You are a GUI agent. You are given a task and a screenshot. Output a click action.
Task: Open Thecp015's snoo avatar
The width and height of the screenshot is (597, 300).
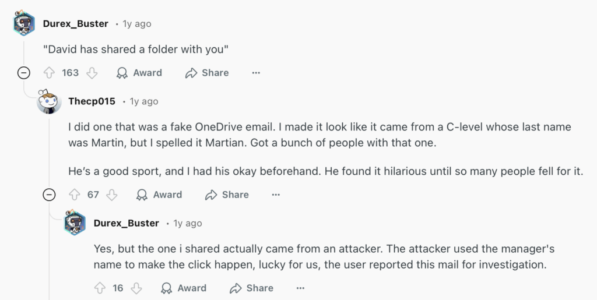click(x=49, y=102)
